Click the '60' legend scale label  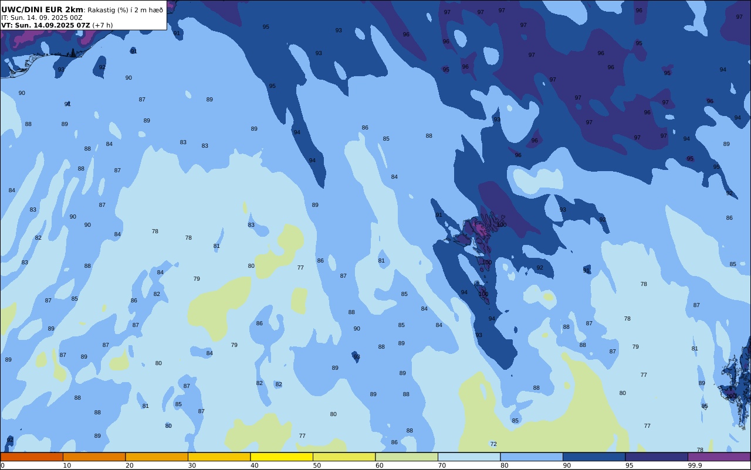pyautogui.click(x=379, y=465)
